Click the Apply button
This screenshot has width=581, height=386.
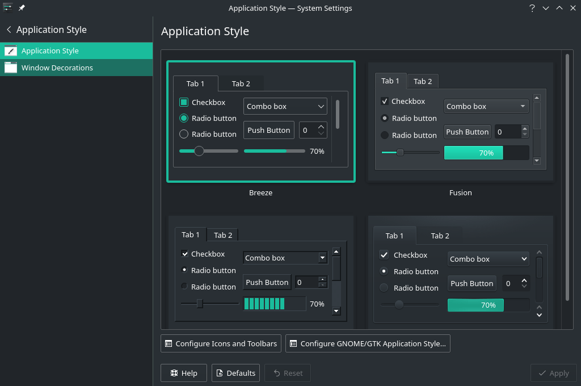click(554, 373)
